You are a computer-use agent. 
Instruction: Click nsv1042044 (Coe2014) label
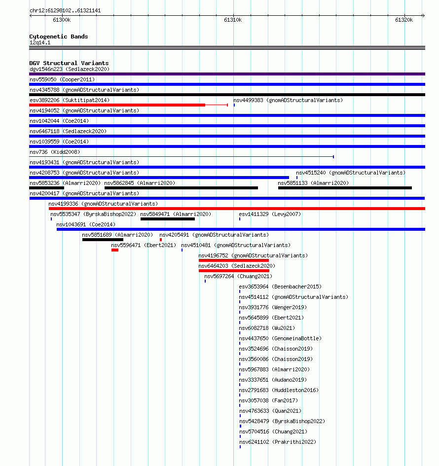click(x=59, y=121)
